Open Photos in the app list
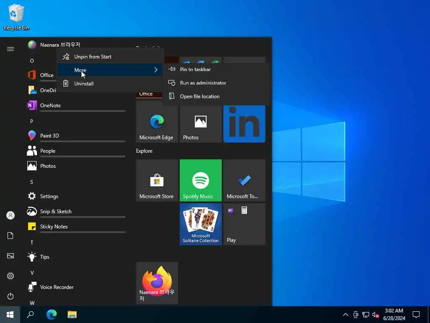The height and width of the screenshot is (323, 430). (x=76, y=166)
